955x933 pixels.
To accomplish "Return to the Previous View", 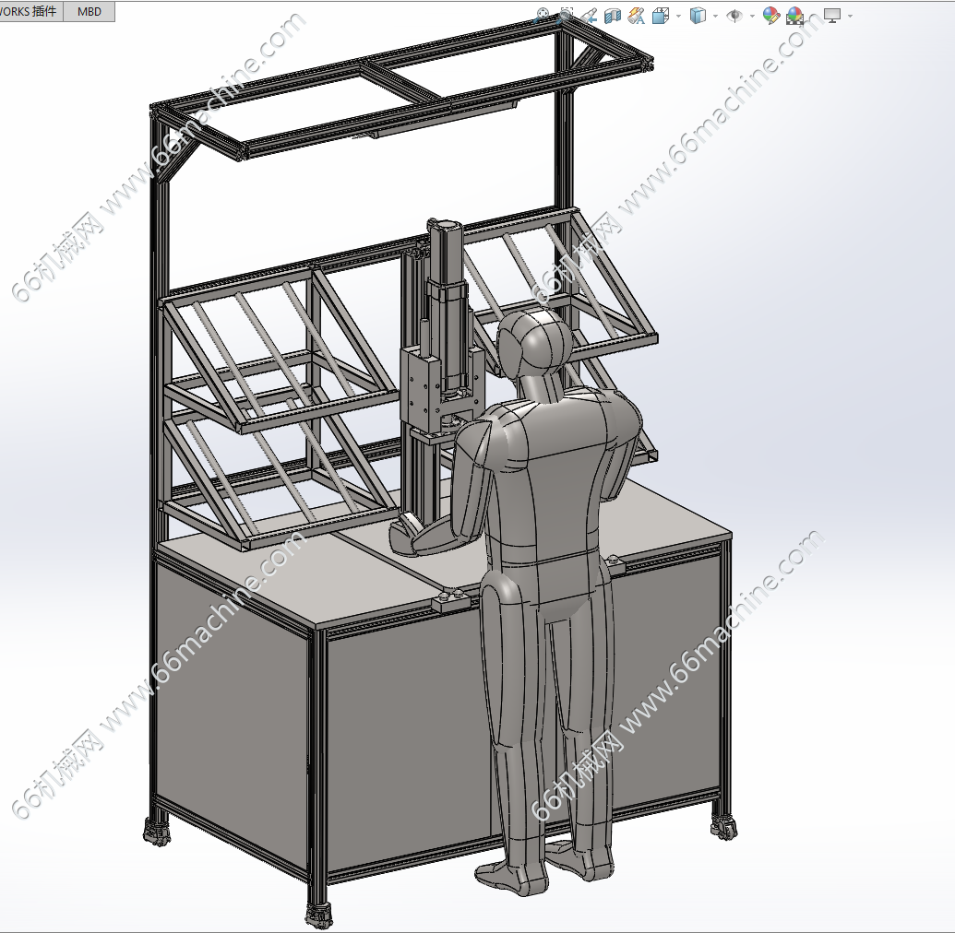I will (x=589, y=16).
